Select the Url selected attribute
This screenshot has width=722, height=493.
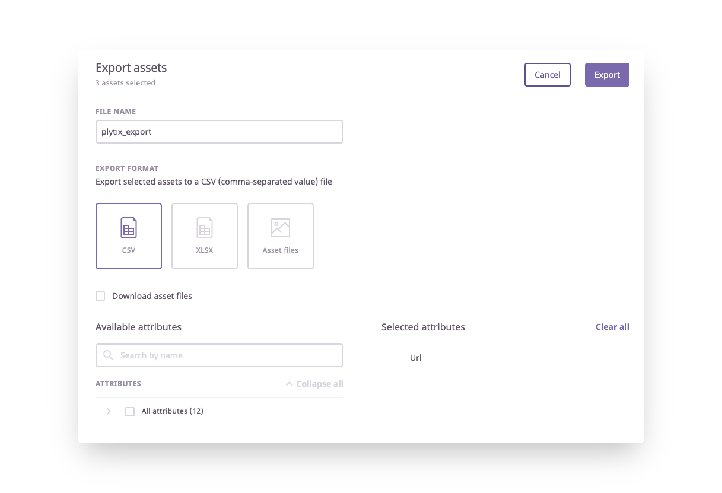pyautogui.click(x=416, y=358)
